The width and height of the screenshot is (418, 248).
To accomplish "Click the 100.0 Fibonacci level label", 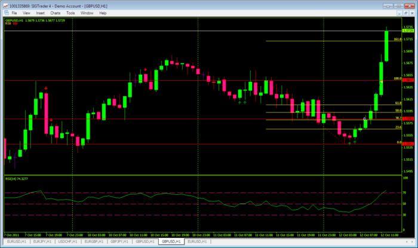I will pyautogui.click(x=398, y=78).
